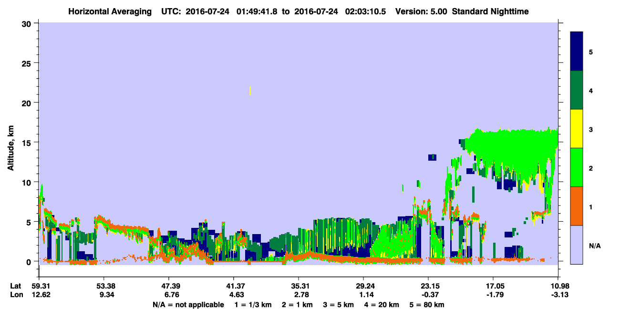This screenshot has width=620, height=318.
Task: Click the '3 = 5 km' legend entry
Action: pyautogui.click(x=339, y=305)
